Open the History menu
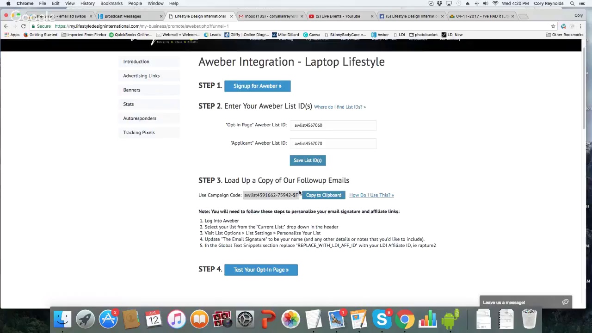 click(x=87, y=3)
